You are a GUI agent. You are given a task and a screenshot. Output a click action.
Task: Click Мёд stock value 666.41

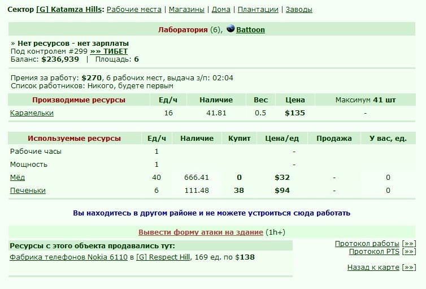tap(197, 177)
